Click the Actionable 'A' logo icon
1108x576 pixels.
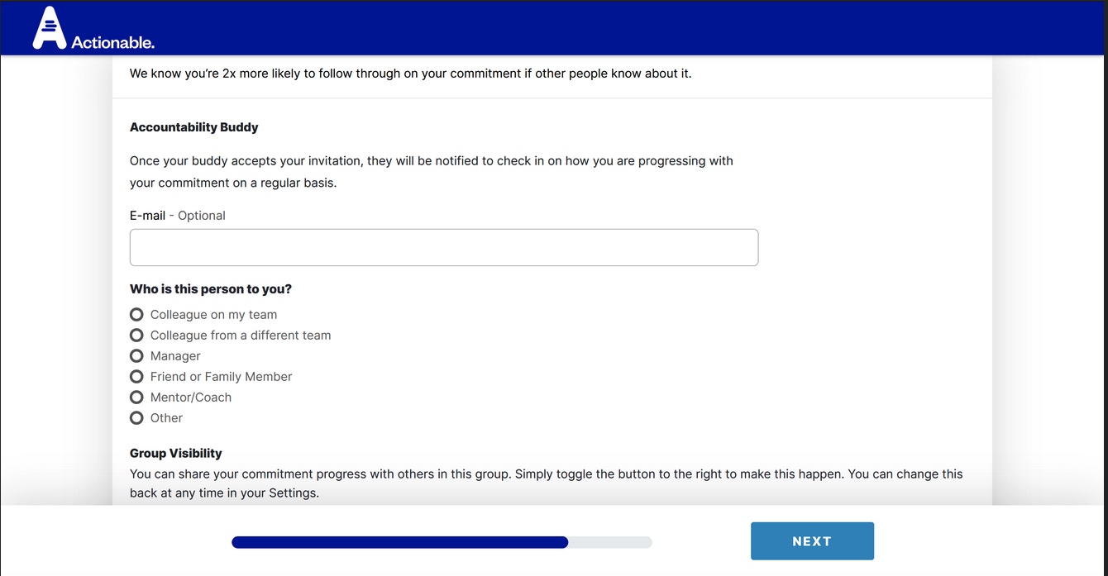[x=49, y=29]
